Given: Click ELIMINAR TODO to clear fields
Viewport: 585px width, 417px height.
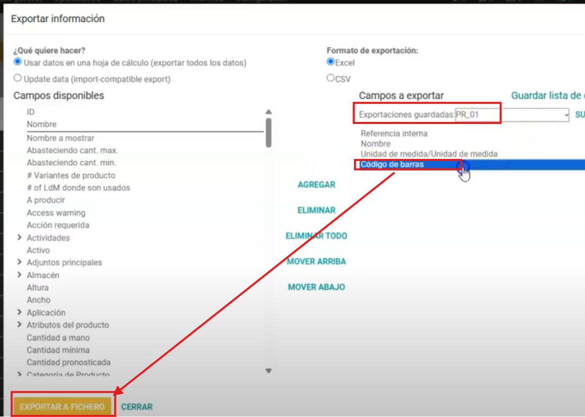Looking at the screenshot, I should pos(316,236).
